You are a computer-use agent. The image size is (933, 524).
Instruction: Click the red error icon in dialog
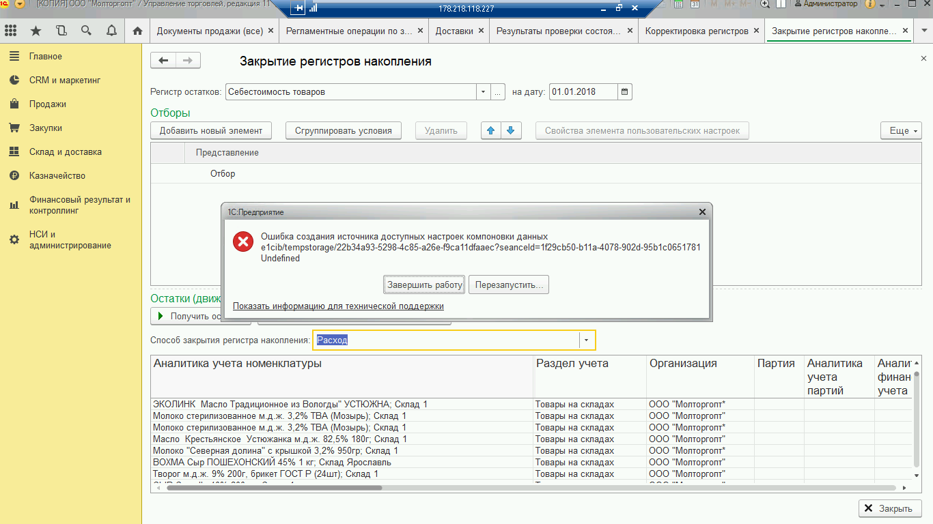point(243,242)
